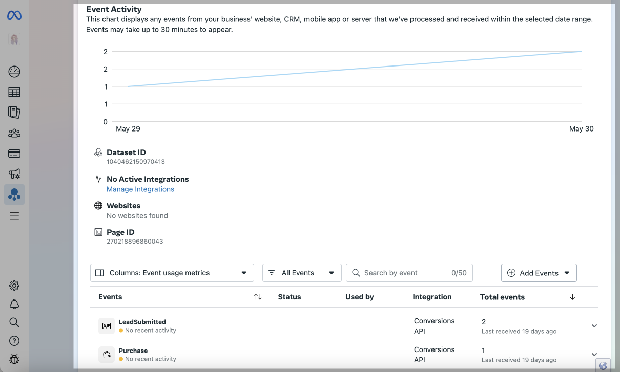Open the account profile avatar

point(14,39)
